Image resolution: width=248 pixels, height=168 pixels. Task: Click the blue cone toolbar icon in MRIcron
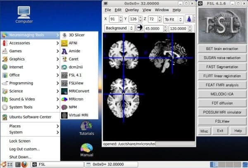point(189,19)
